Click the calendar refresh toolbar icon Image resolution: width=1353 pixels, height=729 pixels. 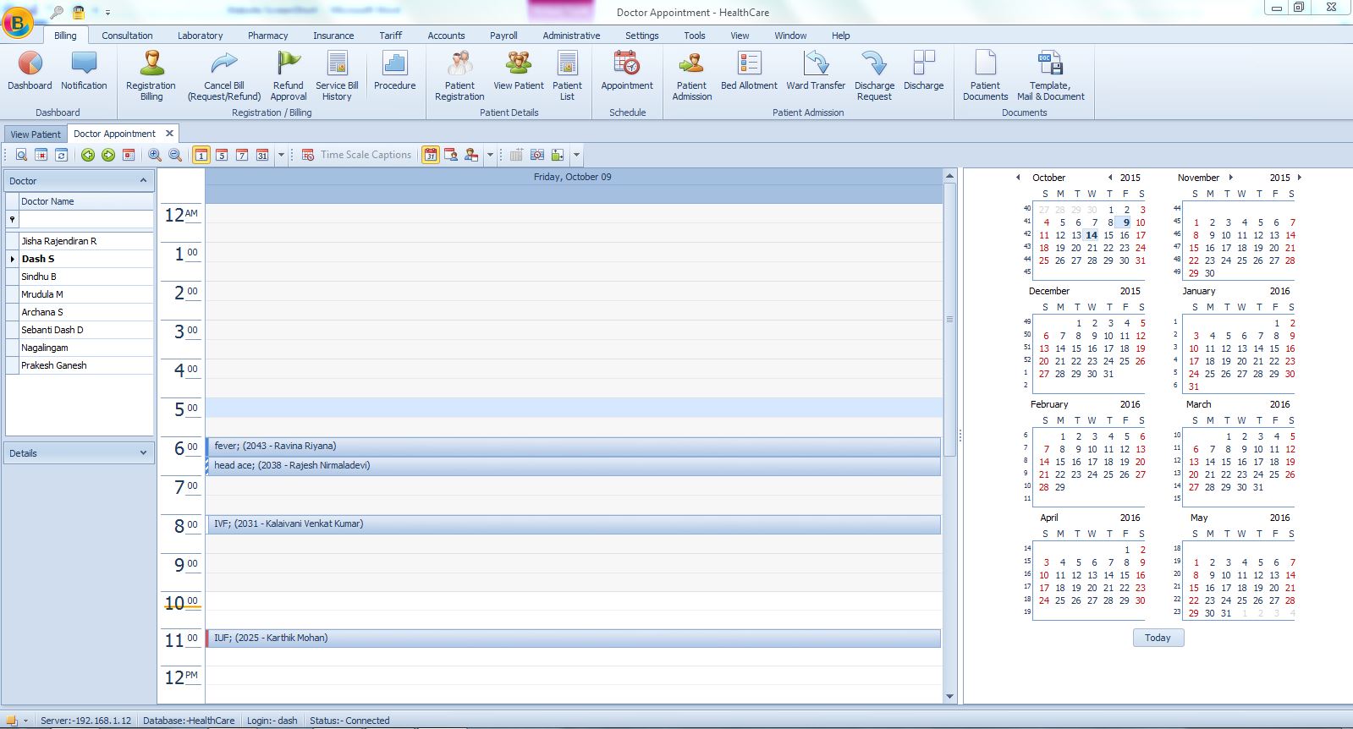(61, 155)
